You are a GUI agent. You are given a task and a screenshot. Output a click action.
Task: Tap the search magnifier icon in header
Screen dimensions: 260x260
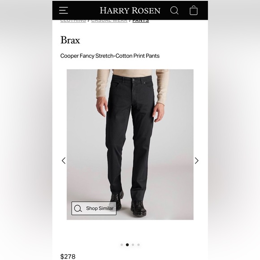174,10
